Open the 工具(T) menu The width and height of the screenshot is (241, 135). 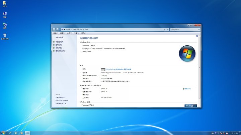click(76, 33)
